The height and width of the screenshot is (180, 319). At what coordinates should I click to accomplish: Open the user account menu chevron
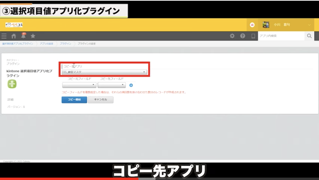pyautogui.click(x=309, y=25)
